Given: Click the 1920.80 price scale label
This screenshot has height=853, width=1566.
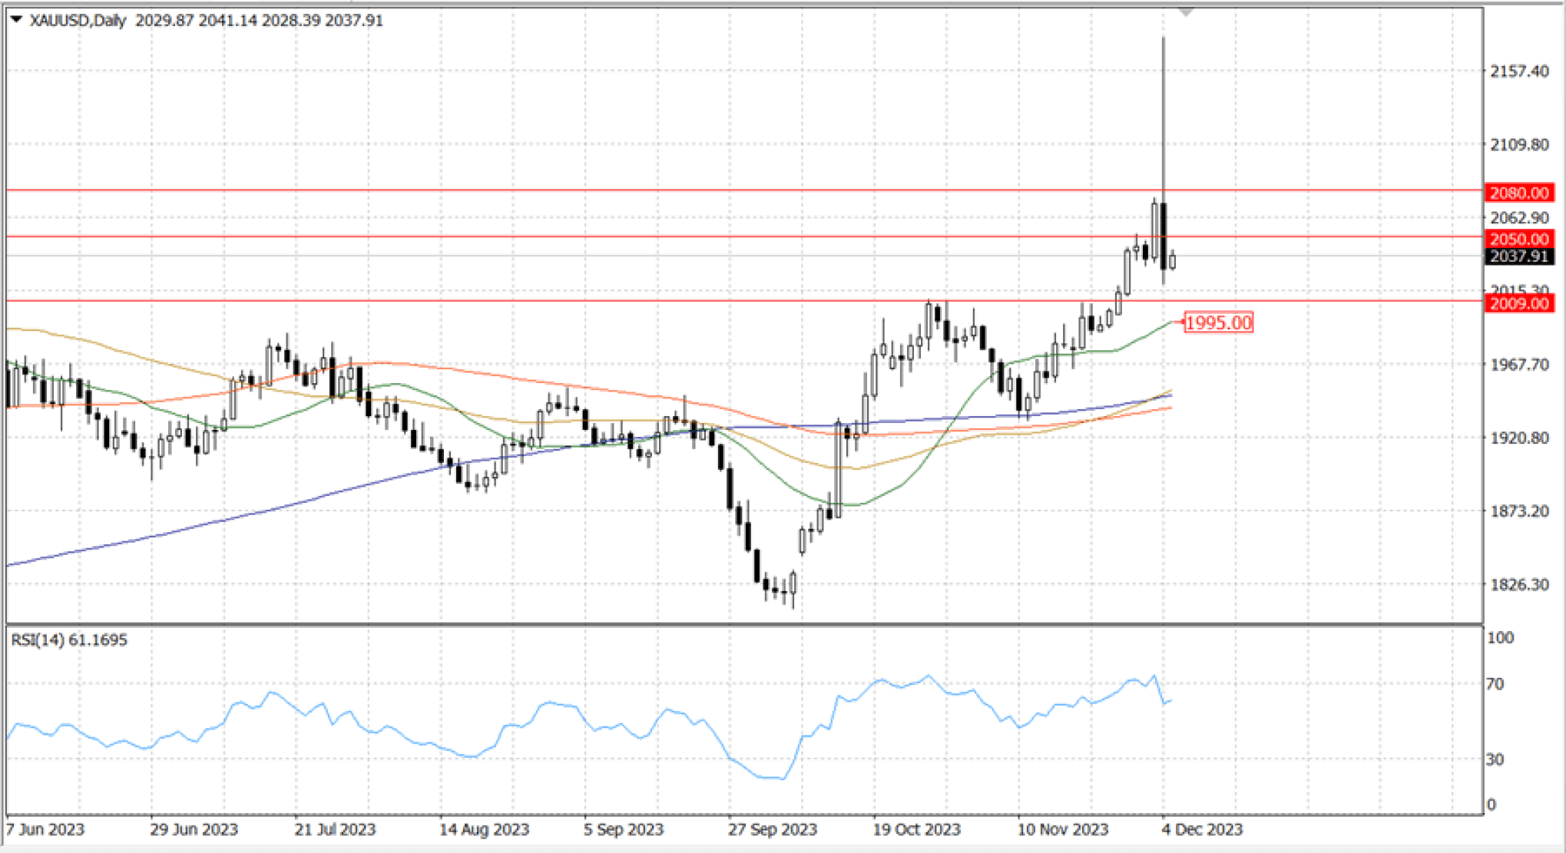Looking at the screenshot, I should click(1519, 438).
